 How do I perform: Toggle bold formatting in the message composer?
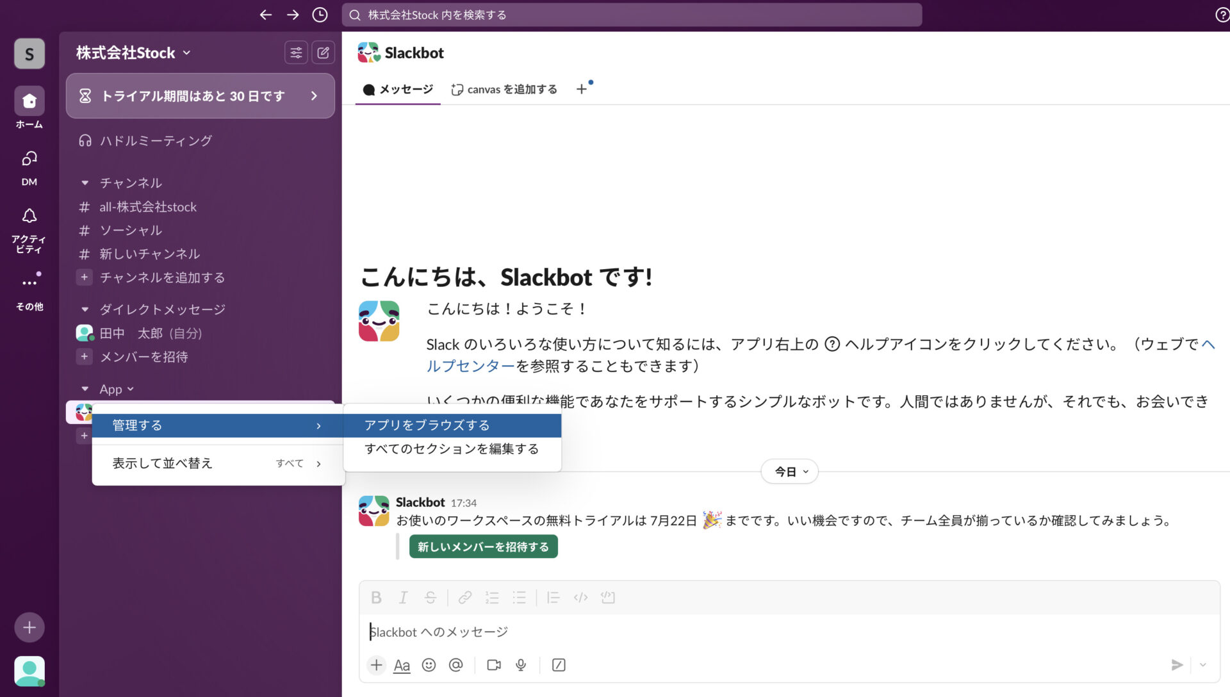376,597
